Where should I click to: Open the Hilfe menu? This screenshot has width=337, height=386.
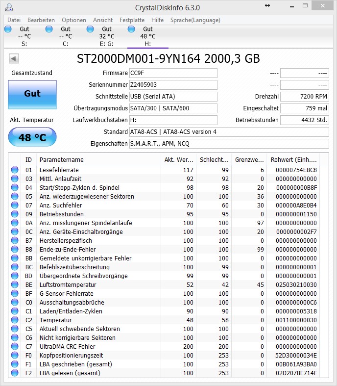click(157, 20)
